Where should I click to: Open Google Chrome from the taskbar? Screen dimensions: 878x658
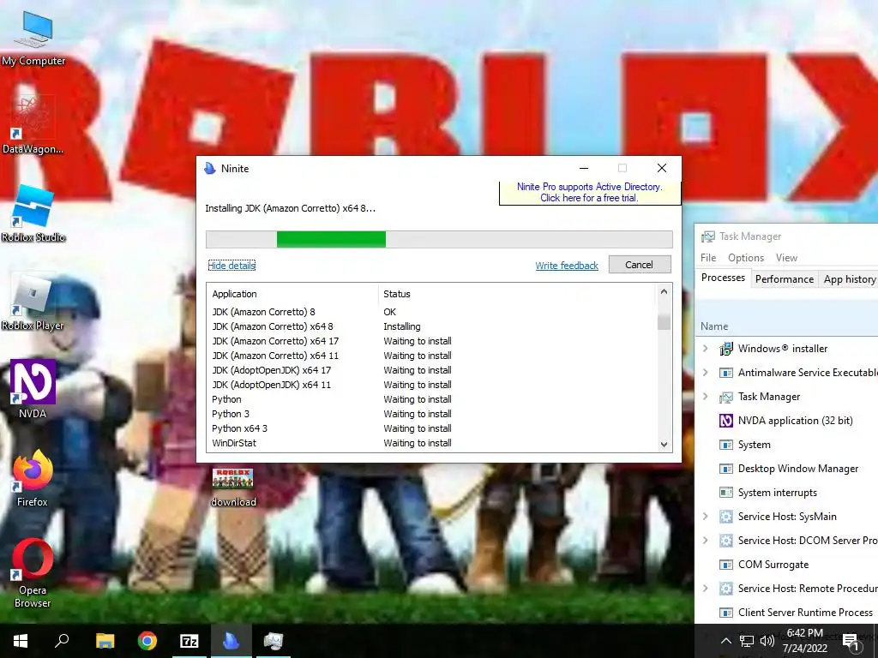click(x=147, y=641)
